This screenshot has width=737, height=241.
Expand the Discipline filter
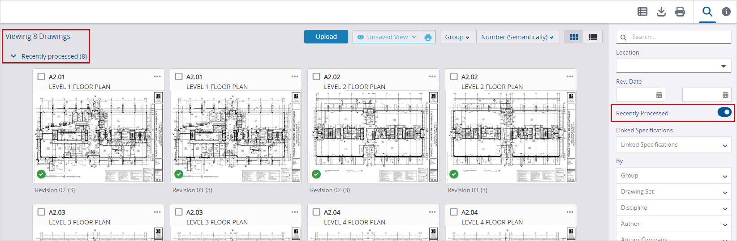[673, 208]
